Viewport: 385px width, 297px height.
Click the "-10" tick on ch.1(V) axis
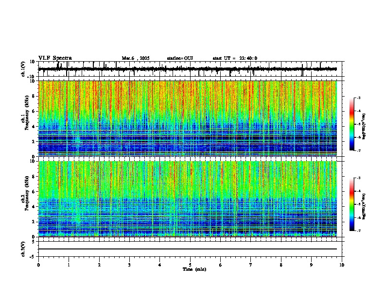click(31, 77)
